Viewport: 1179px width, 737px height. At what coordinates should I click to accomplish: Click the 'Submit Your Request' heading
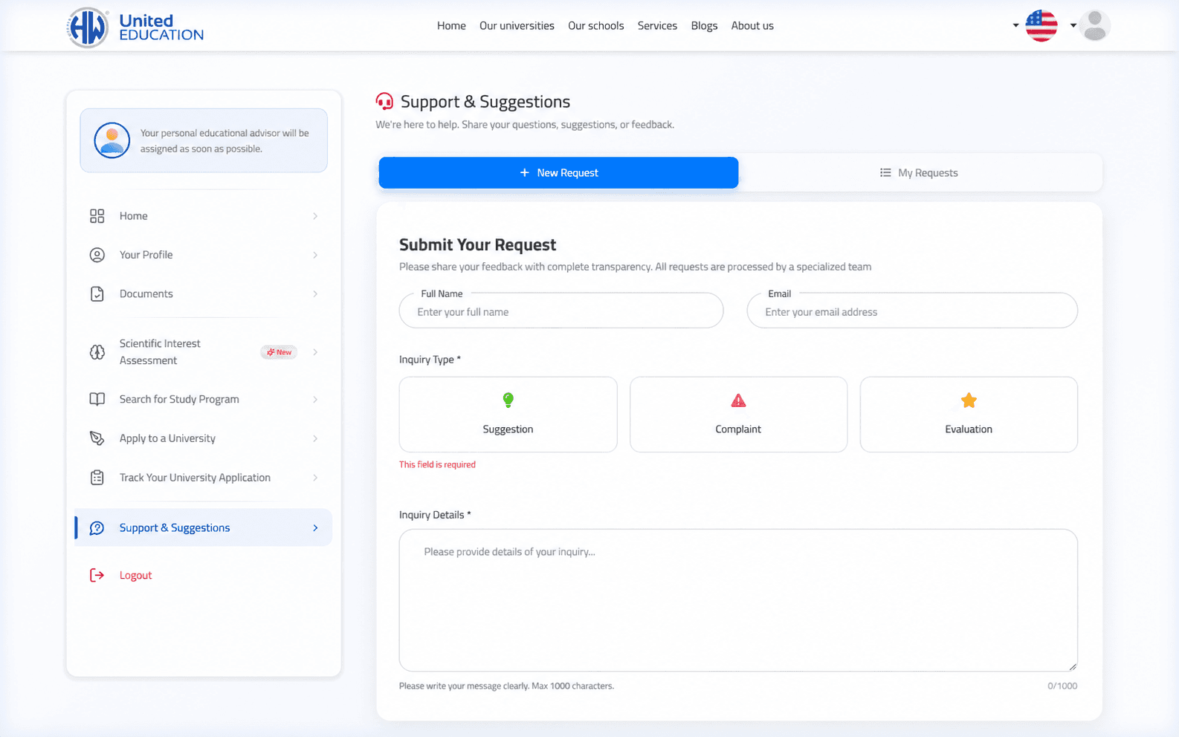click(x=477, y=244)
